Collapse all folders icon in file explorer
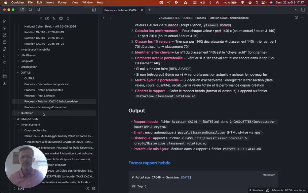Image resolution: width=308 pixels, height=193 pixels. (68, 18)
